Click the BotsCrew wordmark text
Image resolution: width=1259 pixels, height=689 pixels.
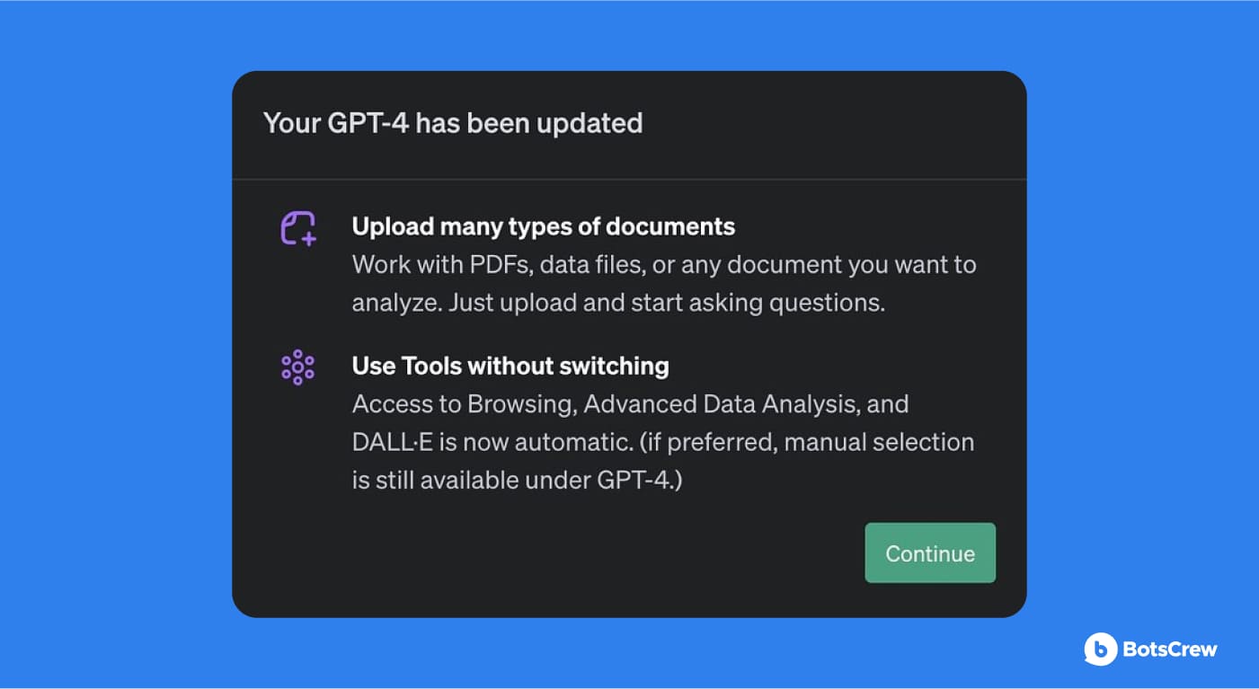tap(1170, 649)
